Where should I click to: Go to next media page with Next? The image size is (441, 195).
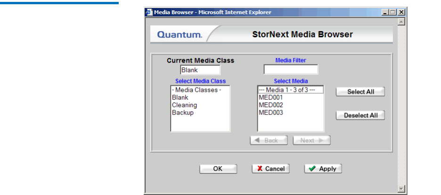311,140
